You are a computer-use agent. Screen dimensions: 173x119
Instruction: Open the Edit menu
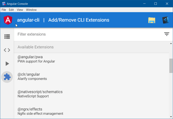pyautogui.click(x=11, y=10)
